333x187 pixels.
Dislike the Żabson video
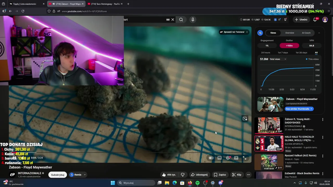pos(183,175)
